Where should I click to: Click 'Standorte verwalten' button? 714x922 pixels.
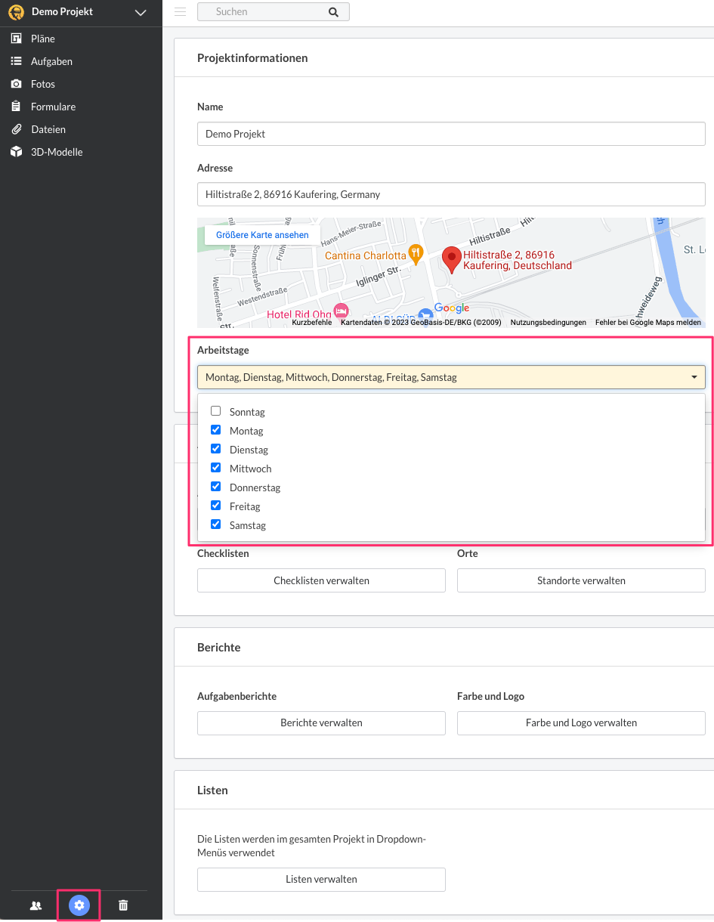581,580
